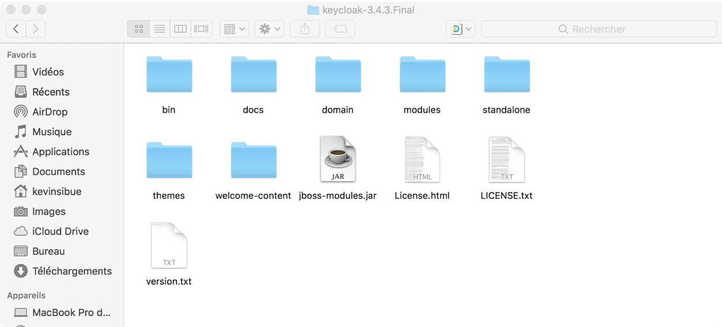The width and height of the screenshot is (722, 327).
Task: Open the gear action menu
Action: [269, 29]
